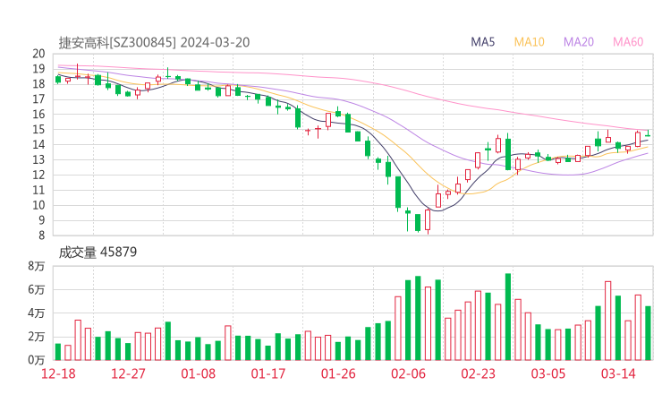Click the 6万 volume axis label
Image resolution: width=662 pixels, height=394 pixels.
[x=37, y=289]
